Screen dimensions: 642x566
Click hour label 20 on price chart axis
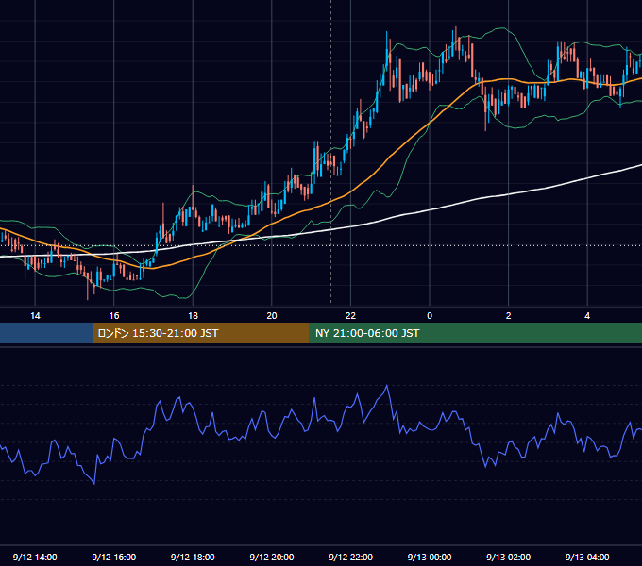272,316
